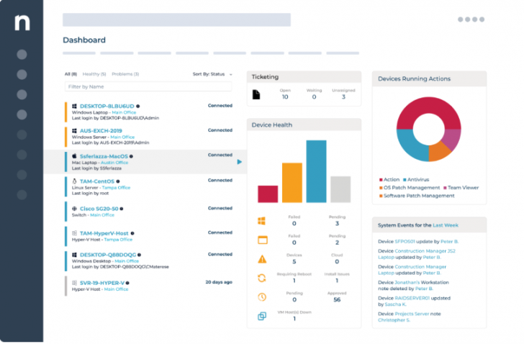Screen dimensions: 524x344
Task: Click the Approved count 56
Action: (x=337, y=300)
